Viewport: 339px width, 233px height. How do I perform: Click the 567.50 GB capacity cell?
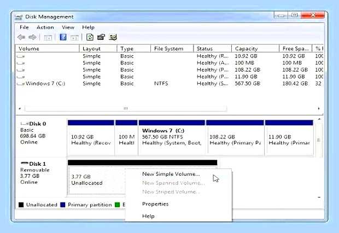point(247,84)
